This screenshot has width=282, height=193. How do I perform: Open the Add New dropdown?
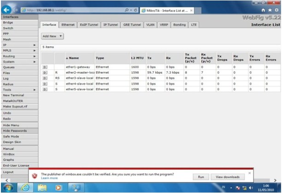point(53,36)
